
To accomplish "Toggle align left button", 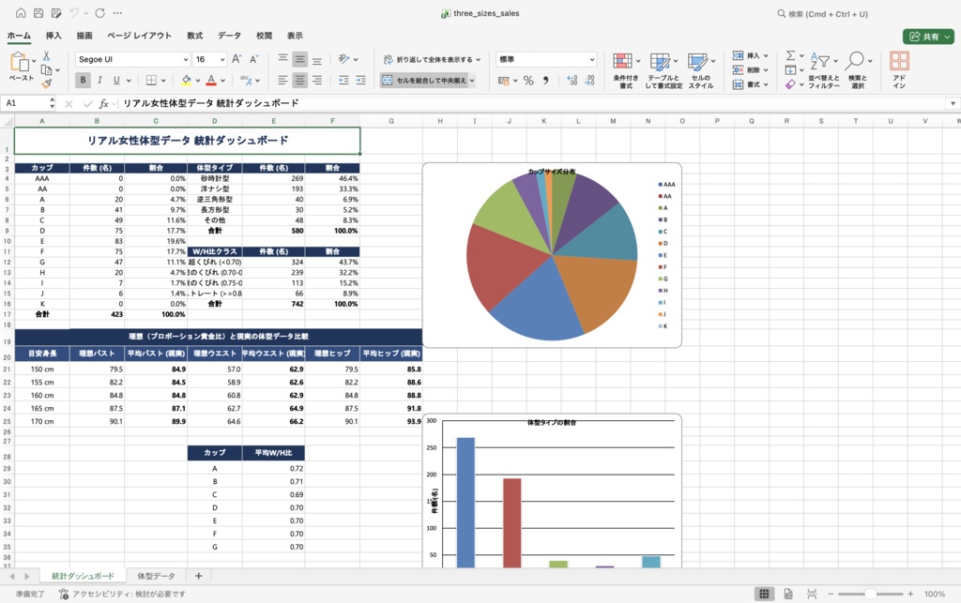I will click(x=282, y=81).
